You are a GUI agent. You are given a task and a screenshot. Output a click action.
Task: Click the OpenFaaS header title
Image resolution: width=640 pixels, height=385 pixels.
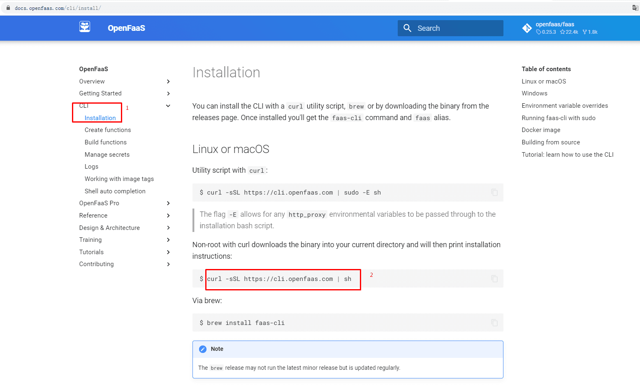[x=126, y=28]
